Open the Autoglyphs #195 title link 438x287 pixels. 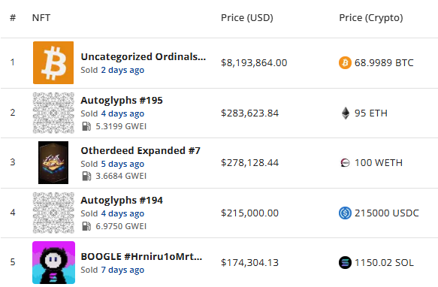(122, 101)
